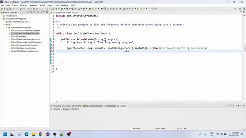Open the Display Selected Console dropdown
The width and height of the screenshot is (246, 138).
click(233, 105)
